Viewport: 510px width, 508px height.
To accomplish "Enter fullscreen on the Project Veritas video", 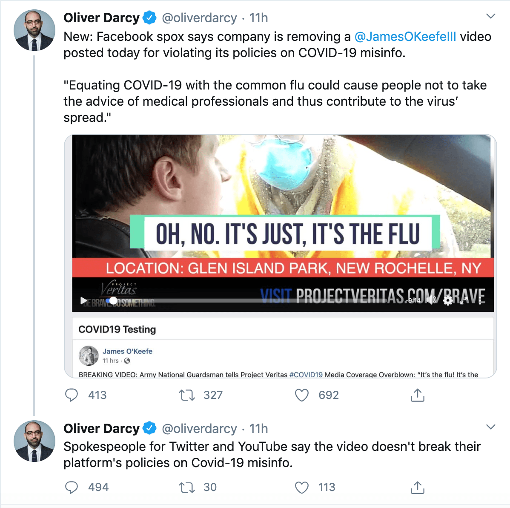I will click(x=464, y=300).
